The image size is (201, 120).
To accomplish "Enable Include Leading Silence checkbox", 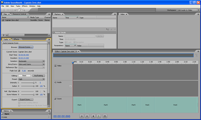I will pos(19,102).
